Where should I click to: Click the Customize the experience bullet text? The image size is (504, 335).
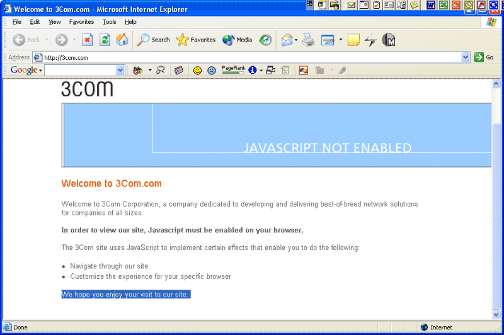(x=151, y=276)
